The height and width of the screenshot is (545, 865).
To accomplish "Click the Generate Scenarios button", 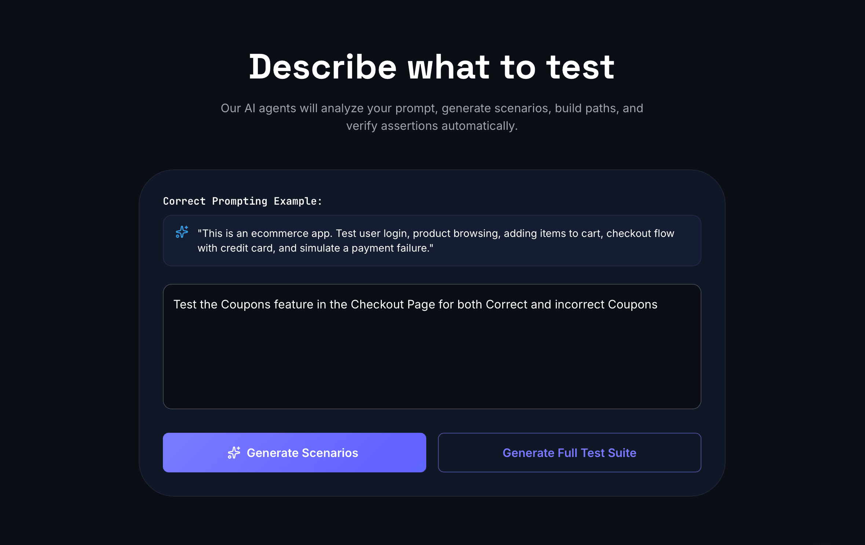I will click(294, 453).
